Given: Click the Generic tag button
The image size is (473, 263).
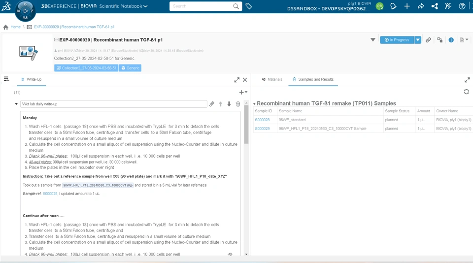Looking at the screenshot, I should click(130, 68).
